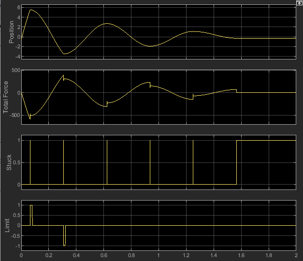Select the Position y-axis label
Image resolution: width=303 pixels, height=261 pixels.
coord(12,32)
